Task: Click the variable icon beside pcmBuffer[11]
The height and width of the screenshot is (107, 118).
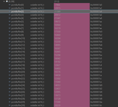Action: point(9,42)
